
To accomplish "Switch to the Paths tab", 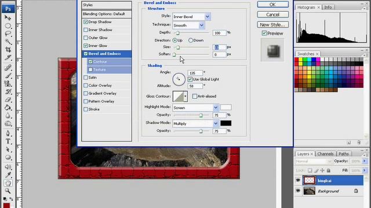I will pyautogui.click(x=344, y=154).
